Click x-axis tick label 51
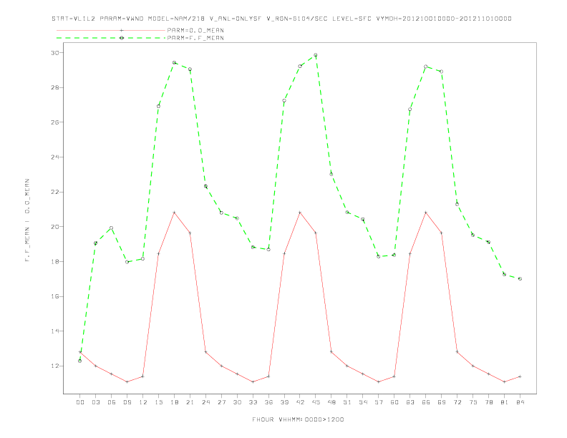The height and width of the screenshot is (438, 567). click(x=347, y=402)
